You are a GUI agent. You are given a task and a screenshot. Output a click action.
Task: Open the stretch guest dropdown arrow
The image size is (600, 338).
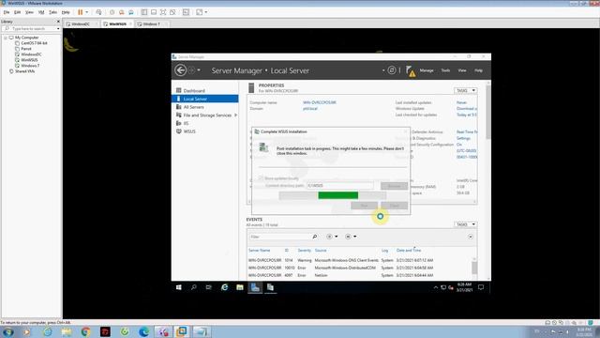click(206, 12)
